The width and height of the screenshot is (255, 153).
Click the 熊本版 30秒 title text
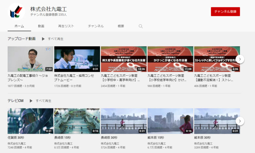tap(202, 138)
